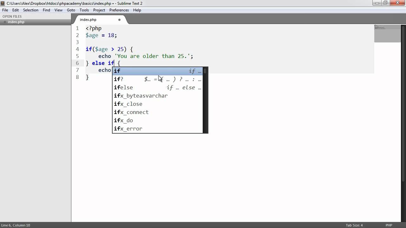The image size is (406, 228).
Task: Click Line 6, Column 10 status text
Action: pyautogui.click(x=16, y=225)
